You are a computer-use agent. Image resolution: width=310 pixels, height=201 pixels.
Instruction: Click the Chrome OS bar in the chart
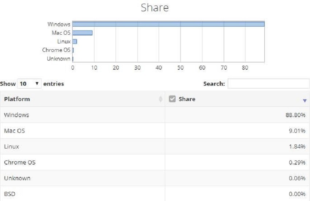[x=73, y=50]
